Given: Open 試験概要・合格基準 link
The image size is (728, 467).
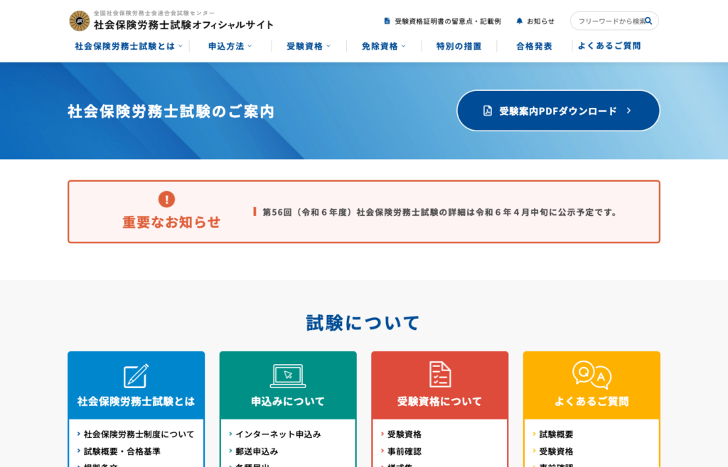Looking at the screenshot, I should tap(122, 451).
